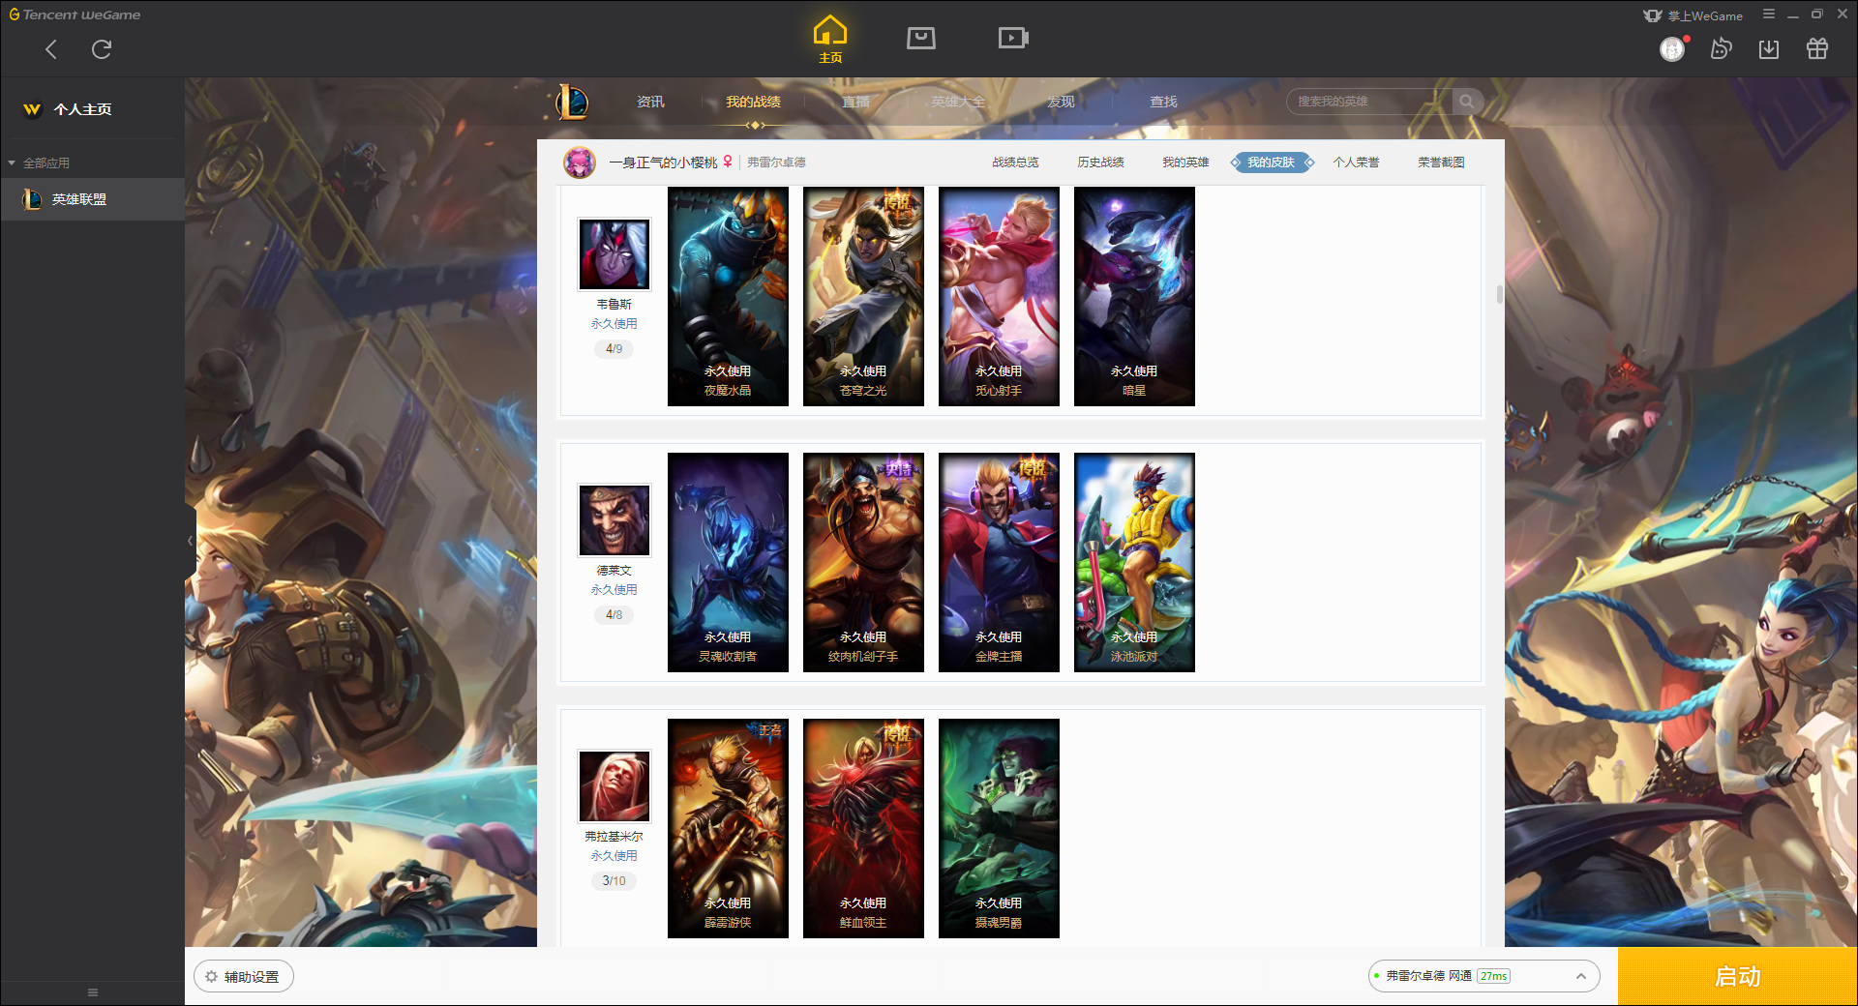Open the 暗星 skin card
Viewport: 1858px width, 1006px height.
click(1134, 296)
